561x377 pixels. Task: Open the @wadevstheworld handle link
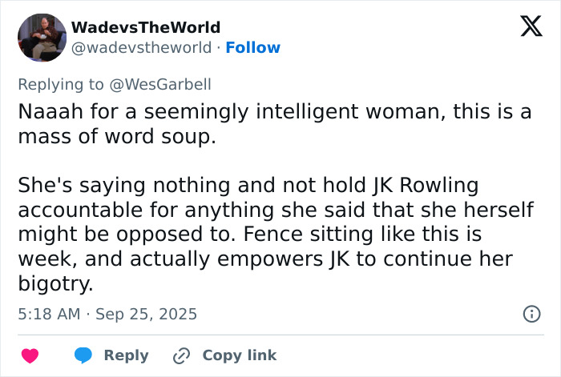[x=142, y=48]
